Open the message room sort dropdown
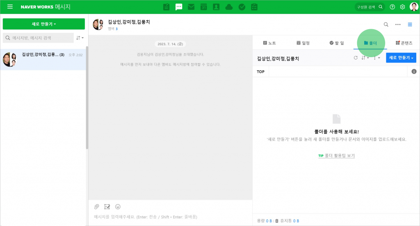 [x=80, y=38]
